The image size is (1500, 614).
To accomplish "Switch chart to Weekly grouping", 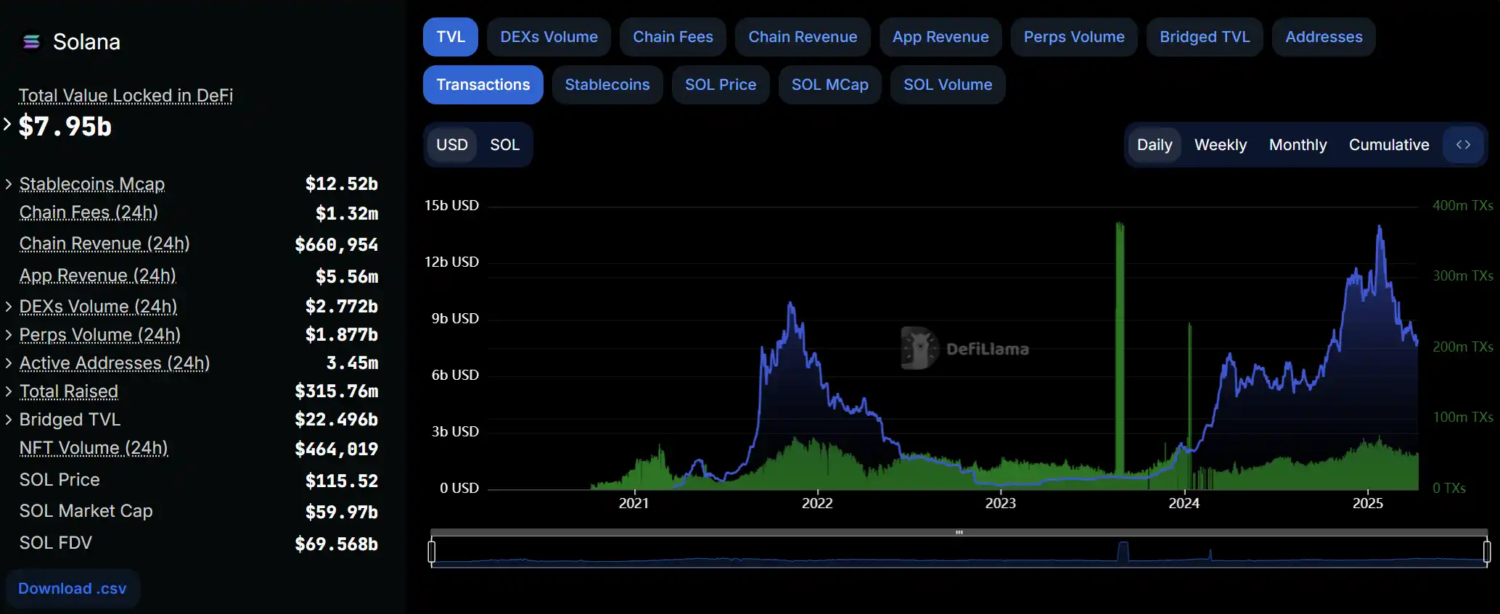I will (1220, 145).
